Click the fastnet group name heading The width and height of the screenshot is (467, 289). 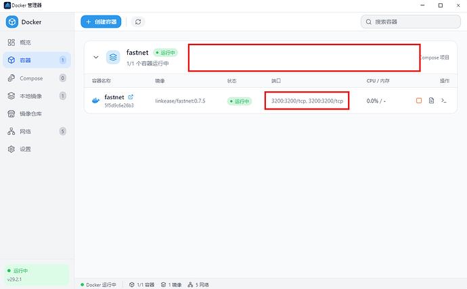(x=137, y=52)
